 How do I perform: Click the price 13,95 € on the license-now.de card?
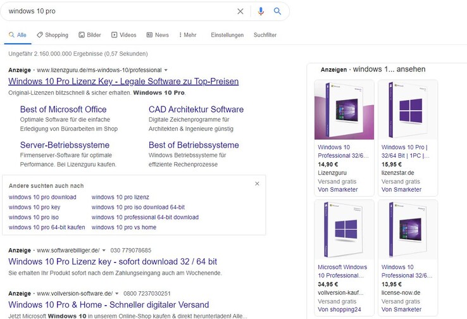pyautogui.click(x=392, y=284)
